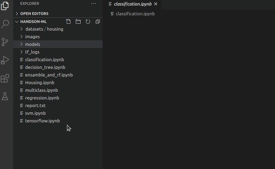Open Housing.ipynb file
This screenshot has height=169, width=275.
point(58,82)
